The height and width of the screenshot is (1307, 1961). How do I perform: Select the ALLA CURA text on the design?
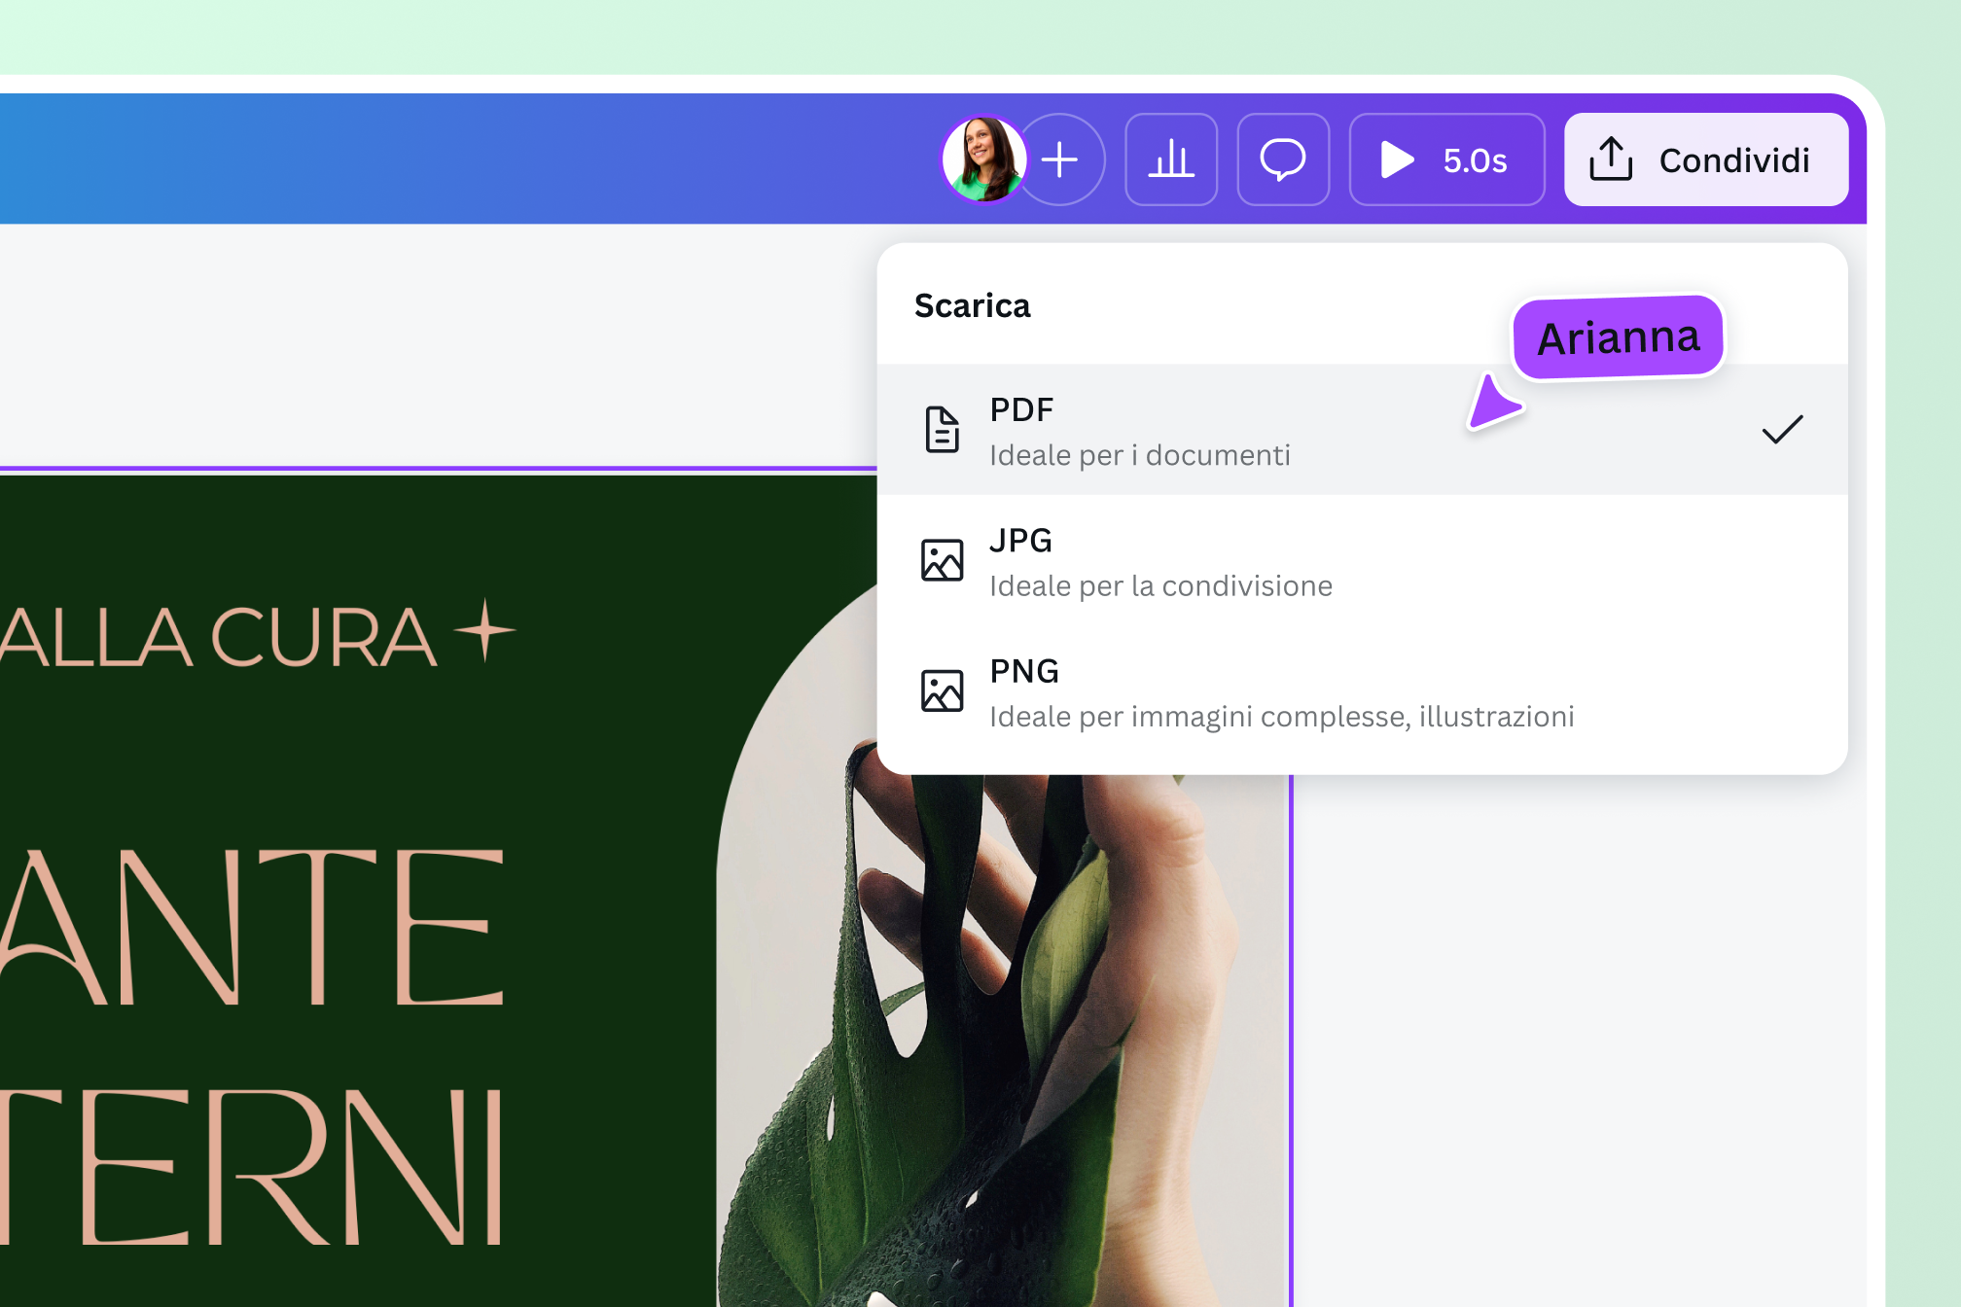pyautogui.click(x=219, y=638)
